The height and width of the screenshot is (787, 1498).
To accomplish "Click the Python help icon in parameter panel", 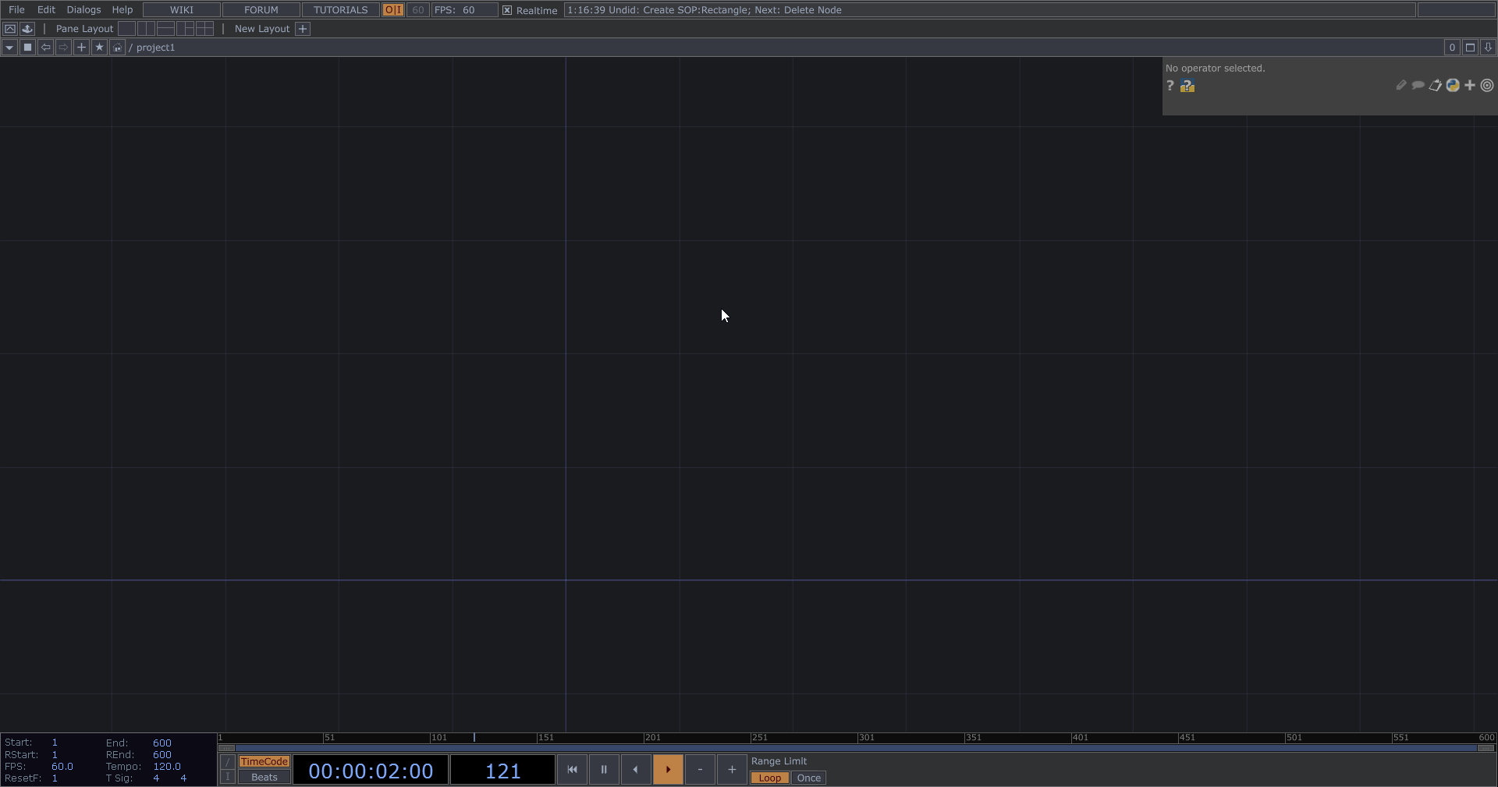I will (x=1187, y=86).
